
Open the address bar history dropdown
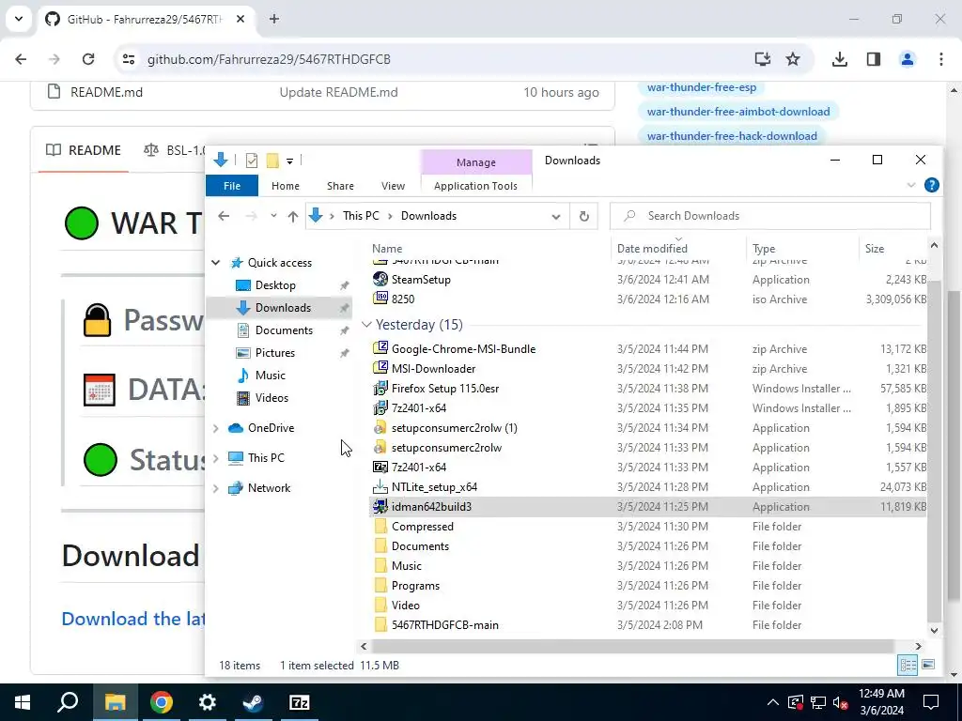click(556, 216)
